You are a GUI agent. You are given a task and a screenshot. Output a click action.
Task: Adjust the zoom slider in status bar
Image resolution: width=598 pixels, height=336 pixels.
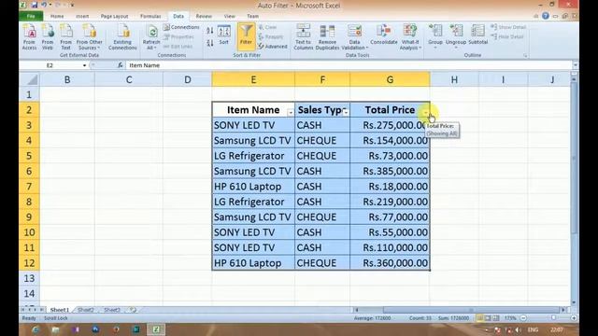point(553,317)
